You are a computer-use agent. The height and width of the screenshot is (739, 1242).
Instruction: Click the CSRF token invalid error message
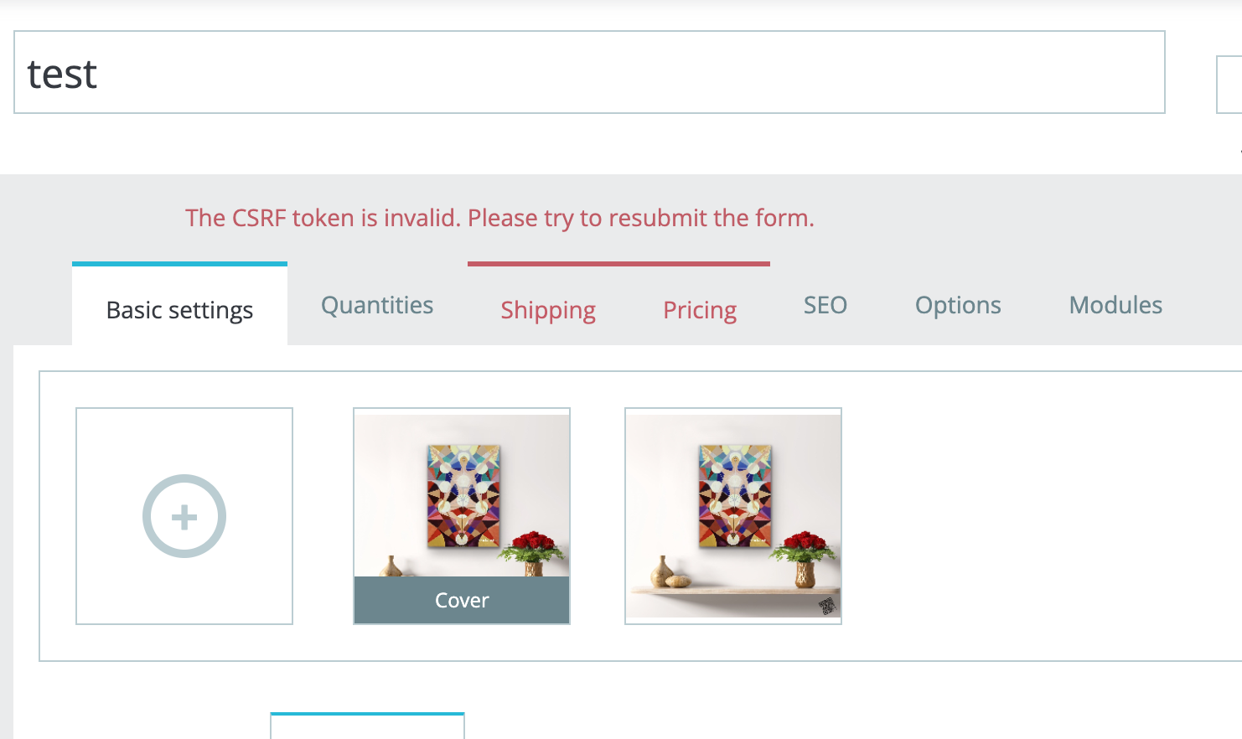coord(499,218)
